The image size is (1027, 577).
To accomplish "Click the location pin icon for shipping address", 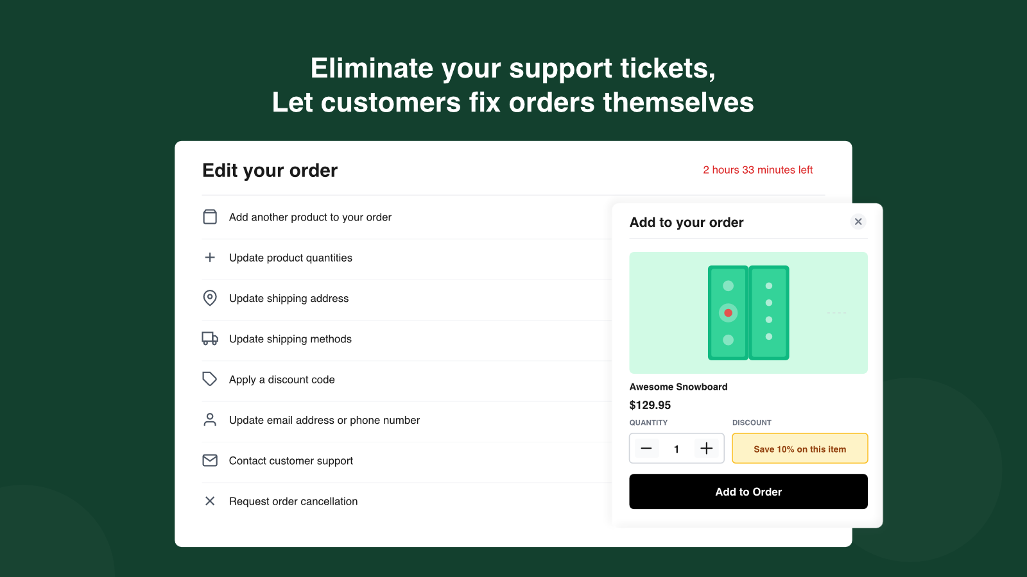I will pos(210,298).
